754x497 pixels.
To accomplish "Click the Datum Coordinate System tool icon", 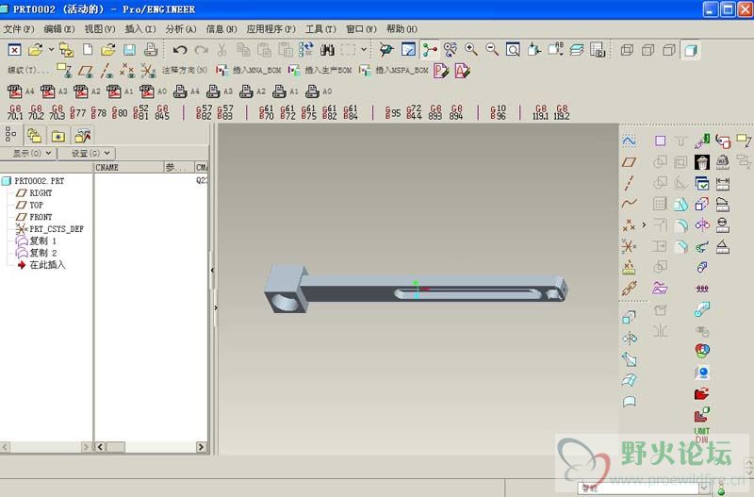I will (629, 246).
